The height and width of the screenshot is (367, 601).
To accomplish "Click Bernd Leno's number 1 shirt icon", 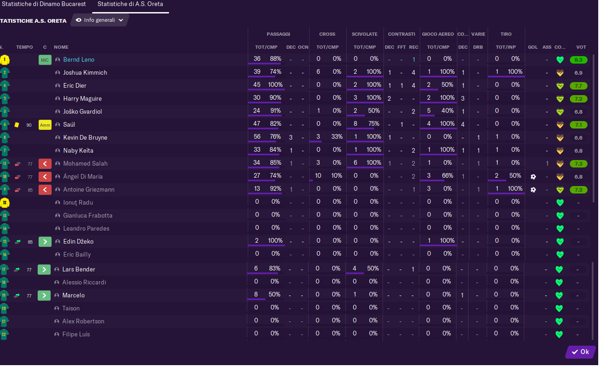I will click(x=5, y=59).
